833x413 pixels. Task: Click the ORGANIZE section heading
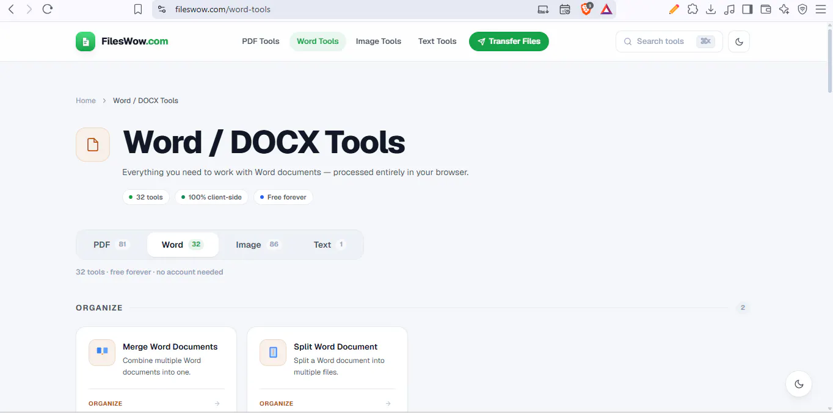click(100, 307)
